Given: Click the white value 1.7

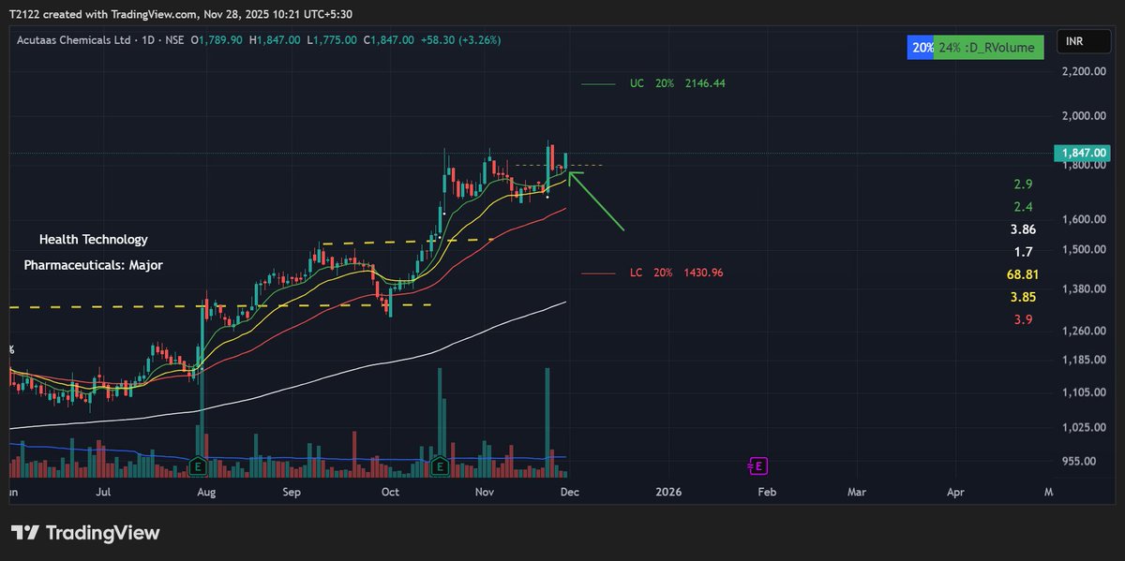Looking at the screenshot, I should [1024, 252].
